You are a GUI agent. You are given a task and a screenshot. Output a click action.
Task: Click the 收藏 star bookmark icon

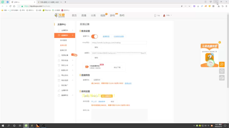(2, 10)
